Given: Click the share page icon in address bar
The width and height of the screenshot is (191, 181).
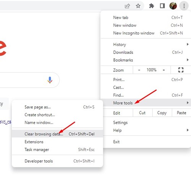Looking at the screenshot, I should [x=127, y=6].
